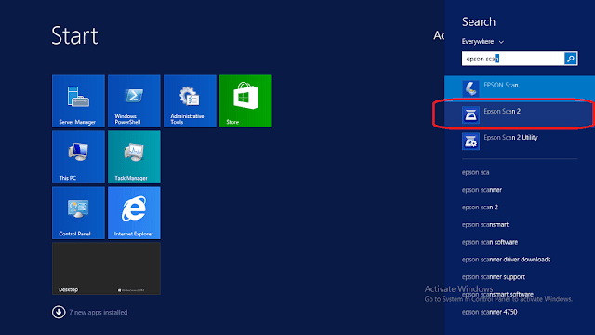Open the Epson Scan 2 search result
Viewport: 595px width, 335px height.
point(520,114)
